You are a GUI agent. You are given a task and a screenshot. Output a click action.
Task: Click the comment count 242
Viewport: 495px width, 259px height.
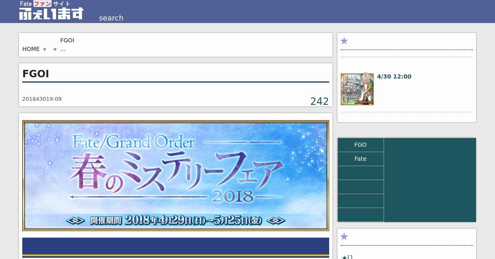pos(319,101)
